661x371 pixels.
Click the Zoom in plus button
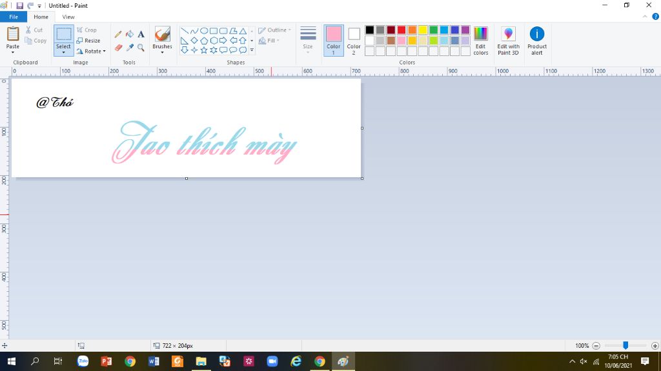point(655,346)
